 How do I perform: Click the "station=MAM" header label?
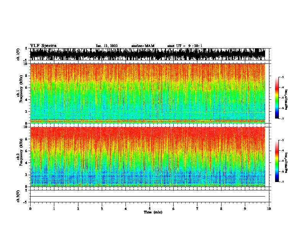(143, 46)
